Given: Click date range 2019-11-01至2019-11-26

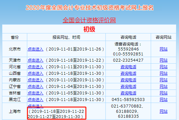Looking at the screenshot, I should [75, 49].
